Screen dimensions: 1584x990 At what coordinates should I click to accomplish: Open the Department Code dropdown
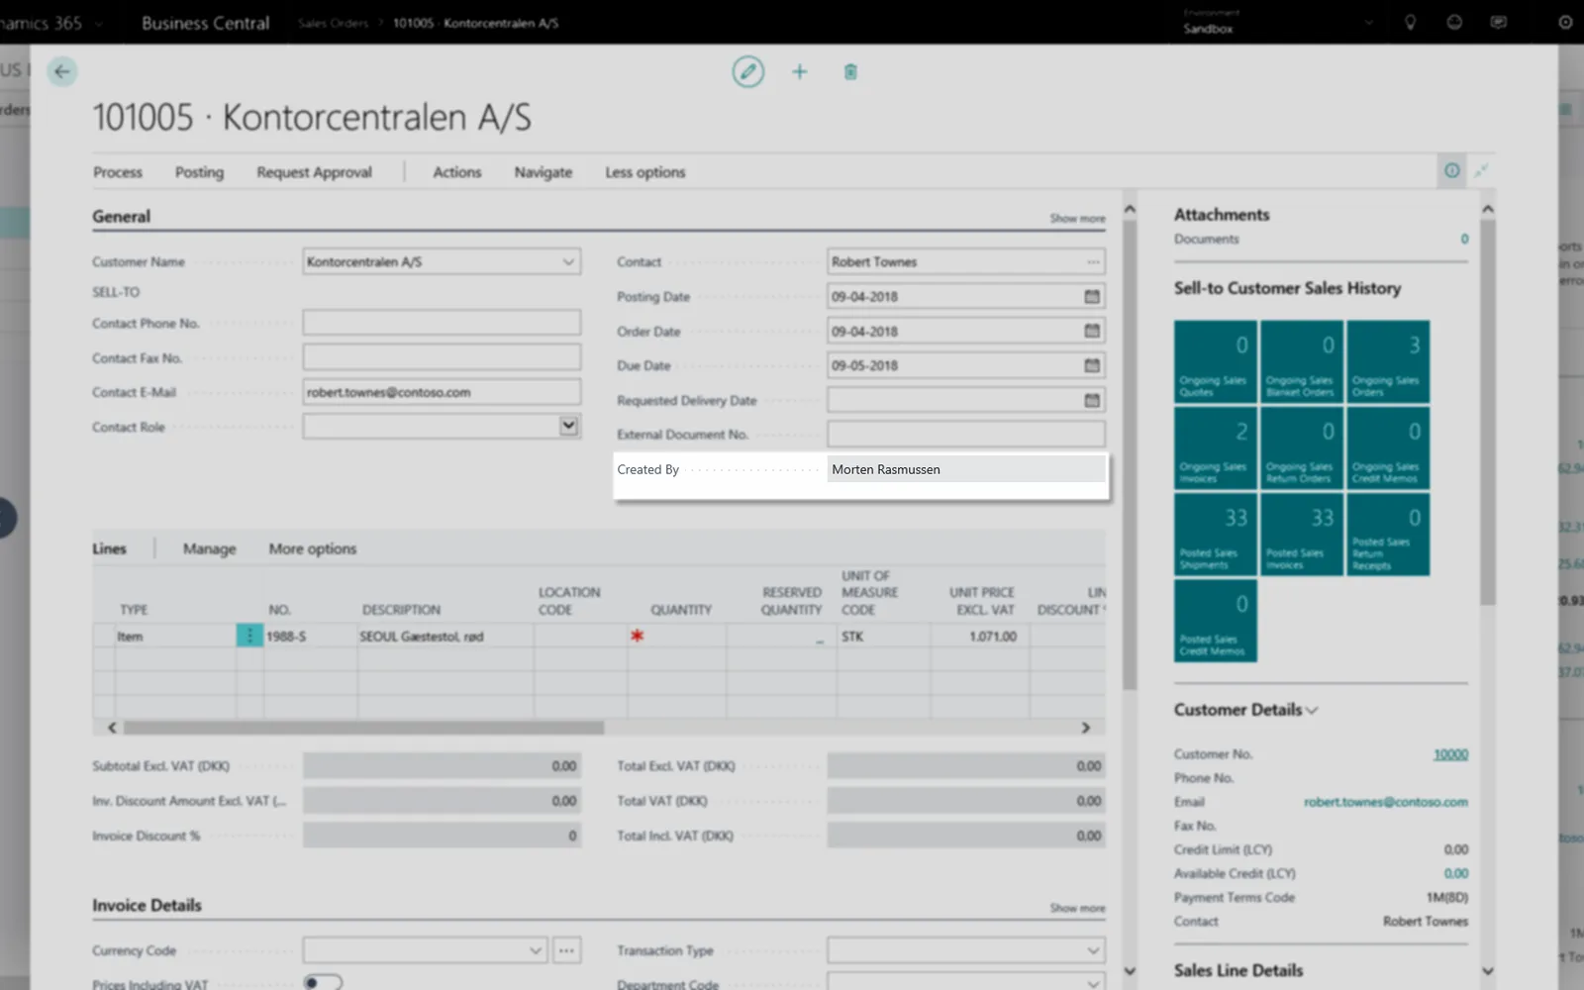(x=1093, y=983)
